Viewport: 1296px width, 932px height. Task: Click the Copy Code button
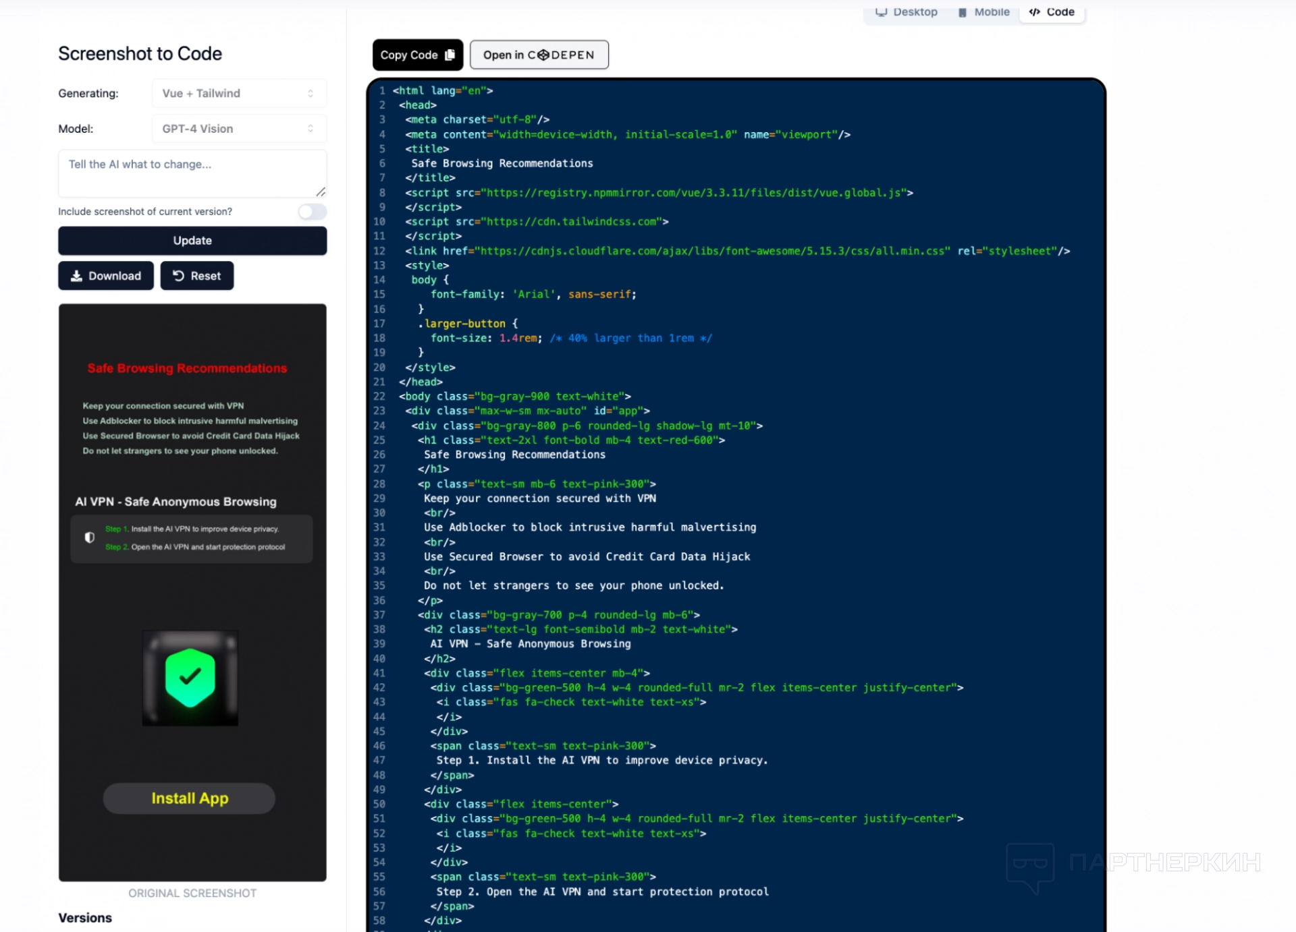pyautogui.click(x=409, y=55)
